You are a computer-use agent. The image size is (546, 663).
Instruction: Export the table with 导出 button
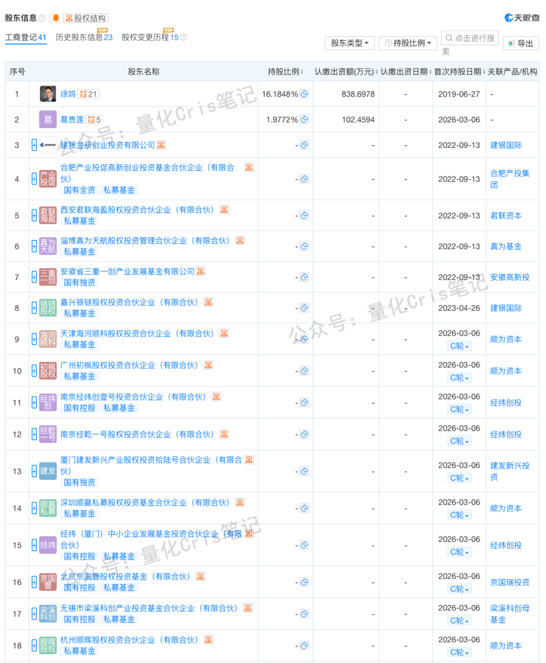[x=521, y=44]
